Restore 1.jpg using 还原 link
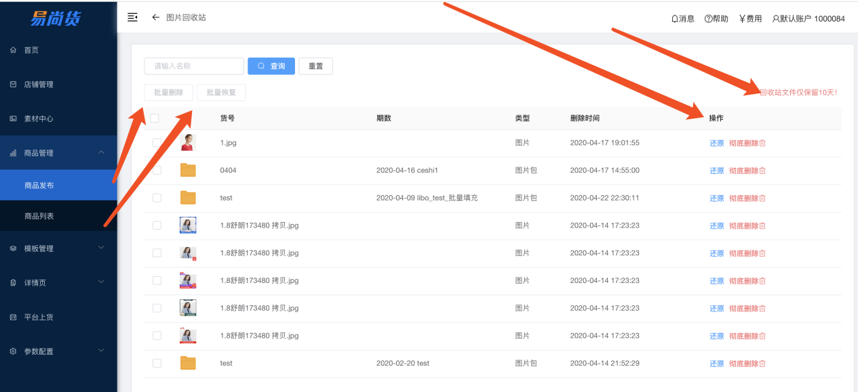858x392 pixels. pyautogui.click(x=716, y=143)
